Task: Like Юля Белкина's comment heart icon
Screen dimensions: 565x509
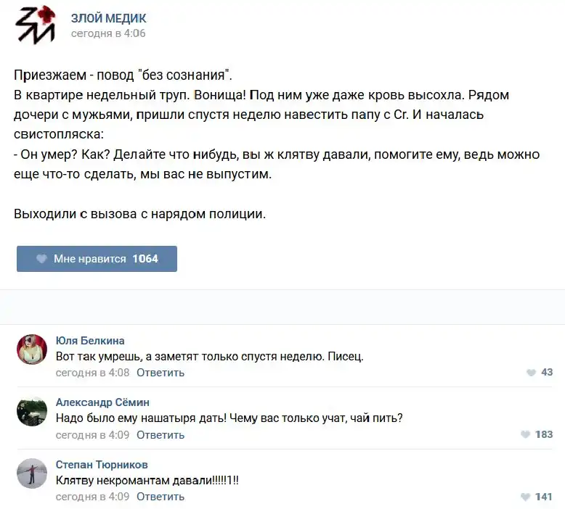Action: 531,373
